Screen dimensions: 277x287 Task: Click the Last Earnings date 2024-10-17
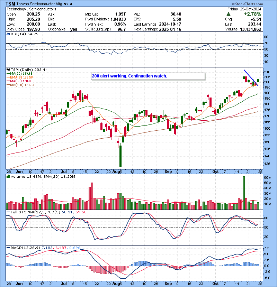(170, 24)
